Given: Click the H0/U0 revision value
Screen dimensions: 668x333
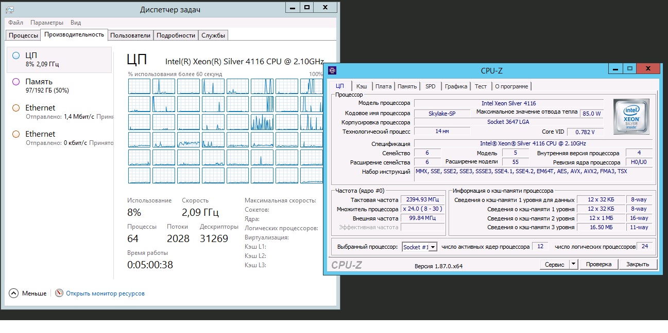Looking at the screenshot, I should click(639, 162).
